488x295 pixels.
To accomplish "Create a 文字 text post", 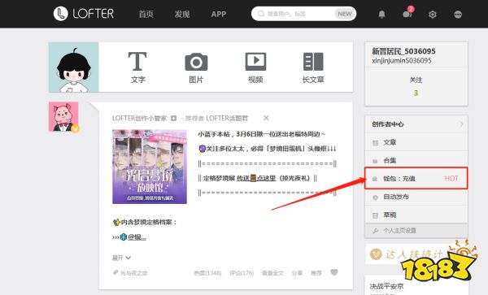I will (137, 67).
